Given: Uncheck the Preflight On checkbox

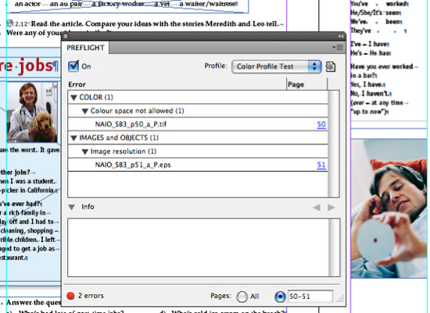Looking at the screenshot, I should click(x=73, y=66).
